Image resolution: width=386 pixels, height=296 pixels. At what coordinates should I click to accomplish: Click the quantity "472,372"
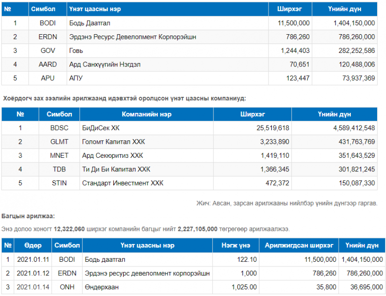click(277, 183)
